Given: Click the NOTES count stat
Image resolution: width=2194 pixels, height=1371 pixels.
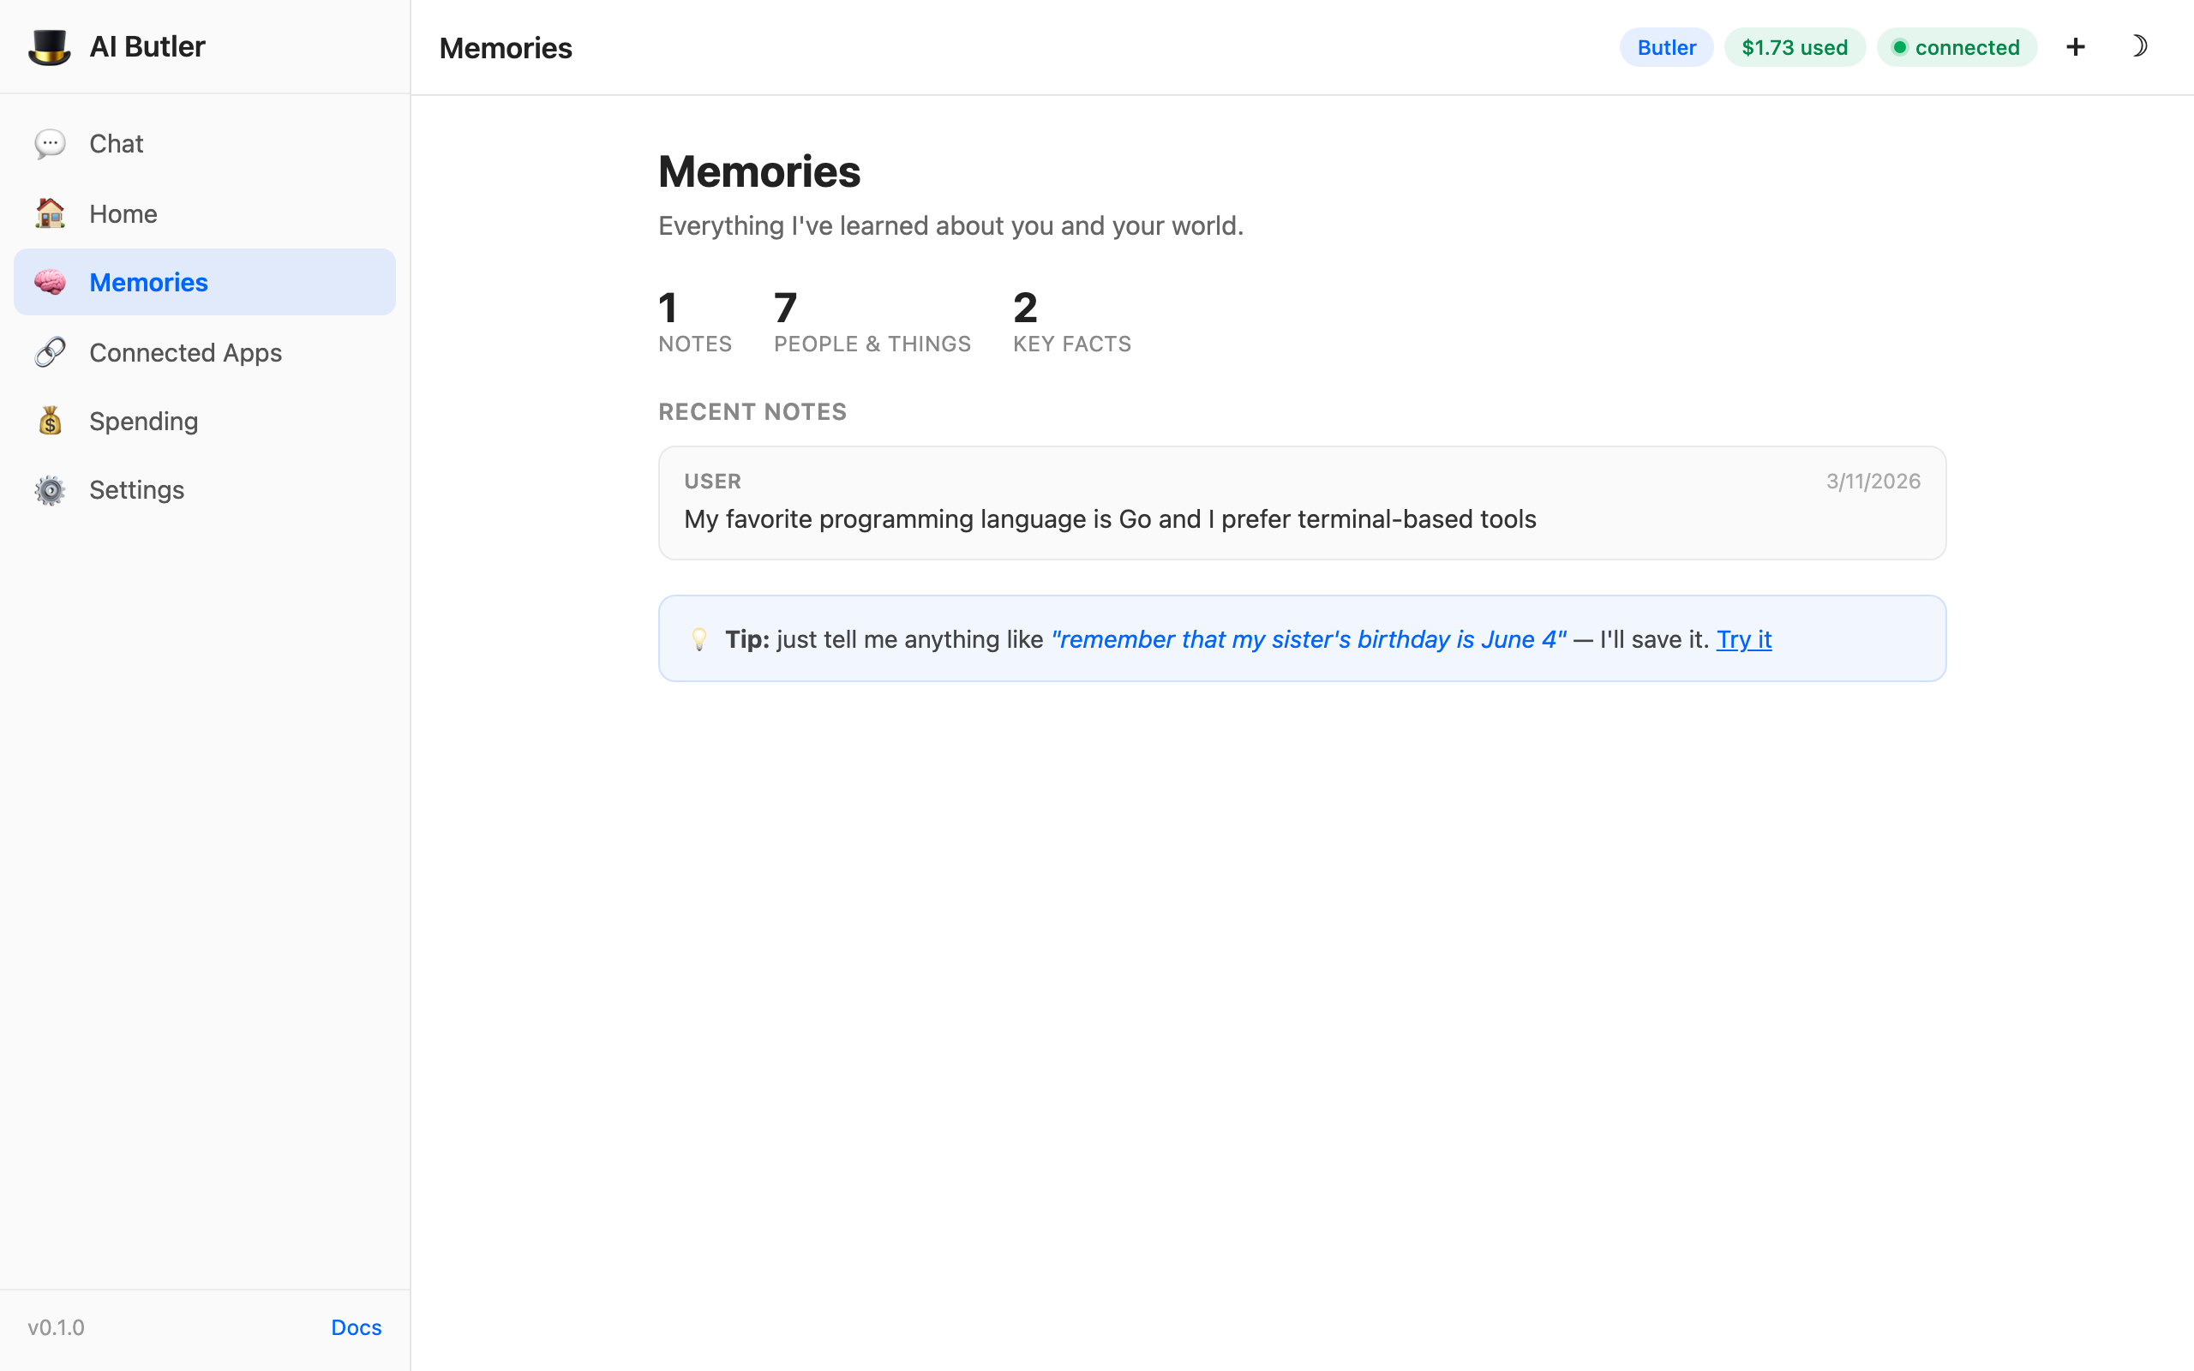Looking at the screenshot, I should (694, 322).
